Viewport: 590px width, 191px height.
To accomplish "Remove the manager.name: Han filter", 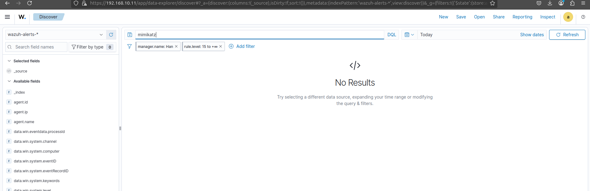I will [x=176, y=46].
